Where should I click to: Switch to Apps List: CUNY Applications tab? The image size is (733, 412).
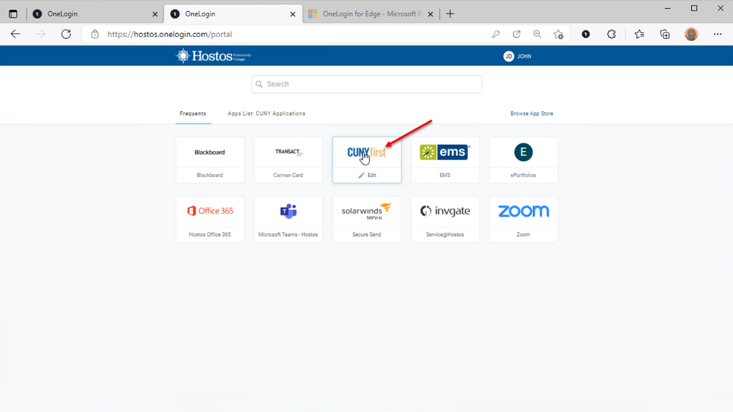point(266,113)
